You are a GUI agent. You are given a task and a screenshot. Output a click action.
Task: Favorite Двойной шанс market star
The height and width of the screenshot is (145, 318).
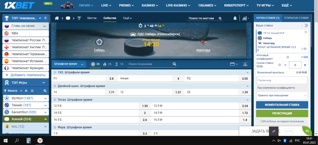click(x=55, y=86)
